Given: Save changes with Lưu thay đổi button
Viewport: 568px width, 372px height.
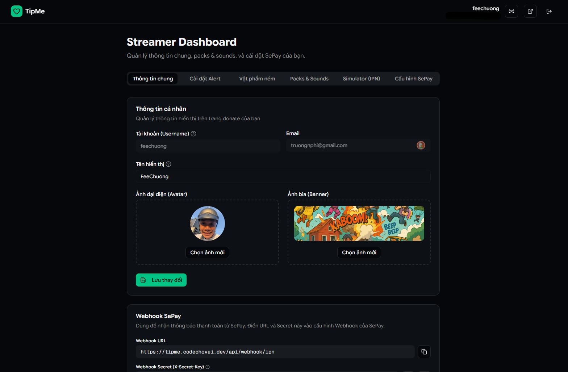Looking at the screenshot, I should (161, 280).
